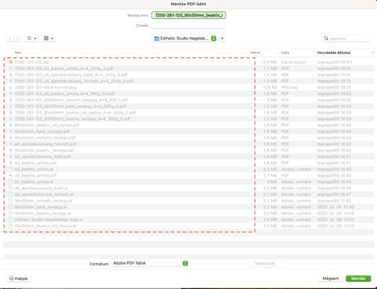This screenshot has height=289, width=377.
Task: Click the Címkék tags field
Action: click(x=188, y=25)
